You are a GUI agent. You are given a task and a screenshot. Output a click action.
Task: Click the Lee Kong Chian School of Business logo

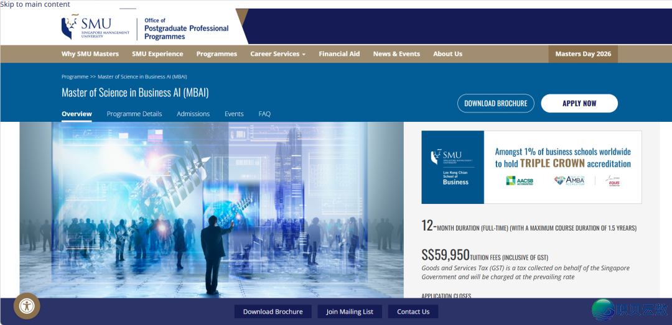[x=452, y=167]
